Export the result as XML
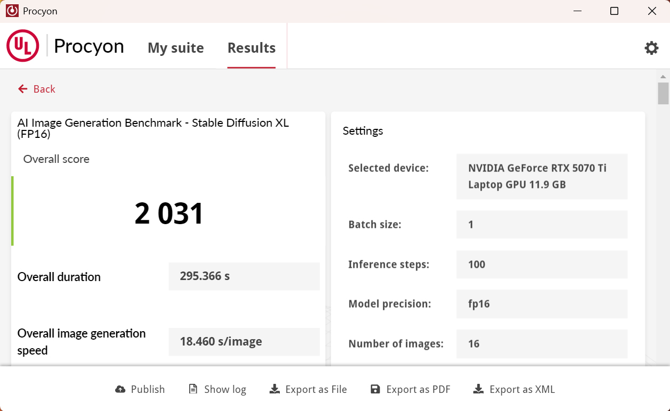 pos(513,389)
